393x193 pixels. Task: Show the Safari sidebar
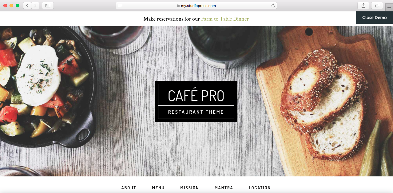pos(48,6)
